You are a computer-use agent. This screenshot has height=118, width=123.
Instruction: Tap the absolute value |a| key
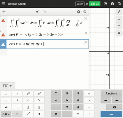6,107
